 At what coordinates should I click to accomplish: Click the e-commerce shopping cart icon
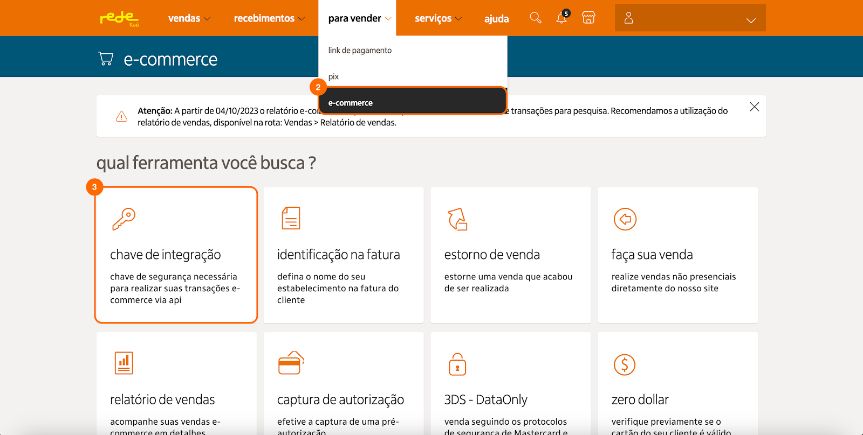(106, 59)
